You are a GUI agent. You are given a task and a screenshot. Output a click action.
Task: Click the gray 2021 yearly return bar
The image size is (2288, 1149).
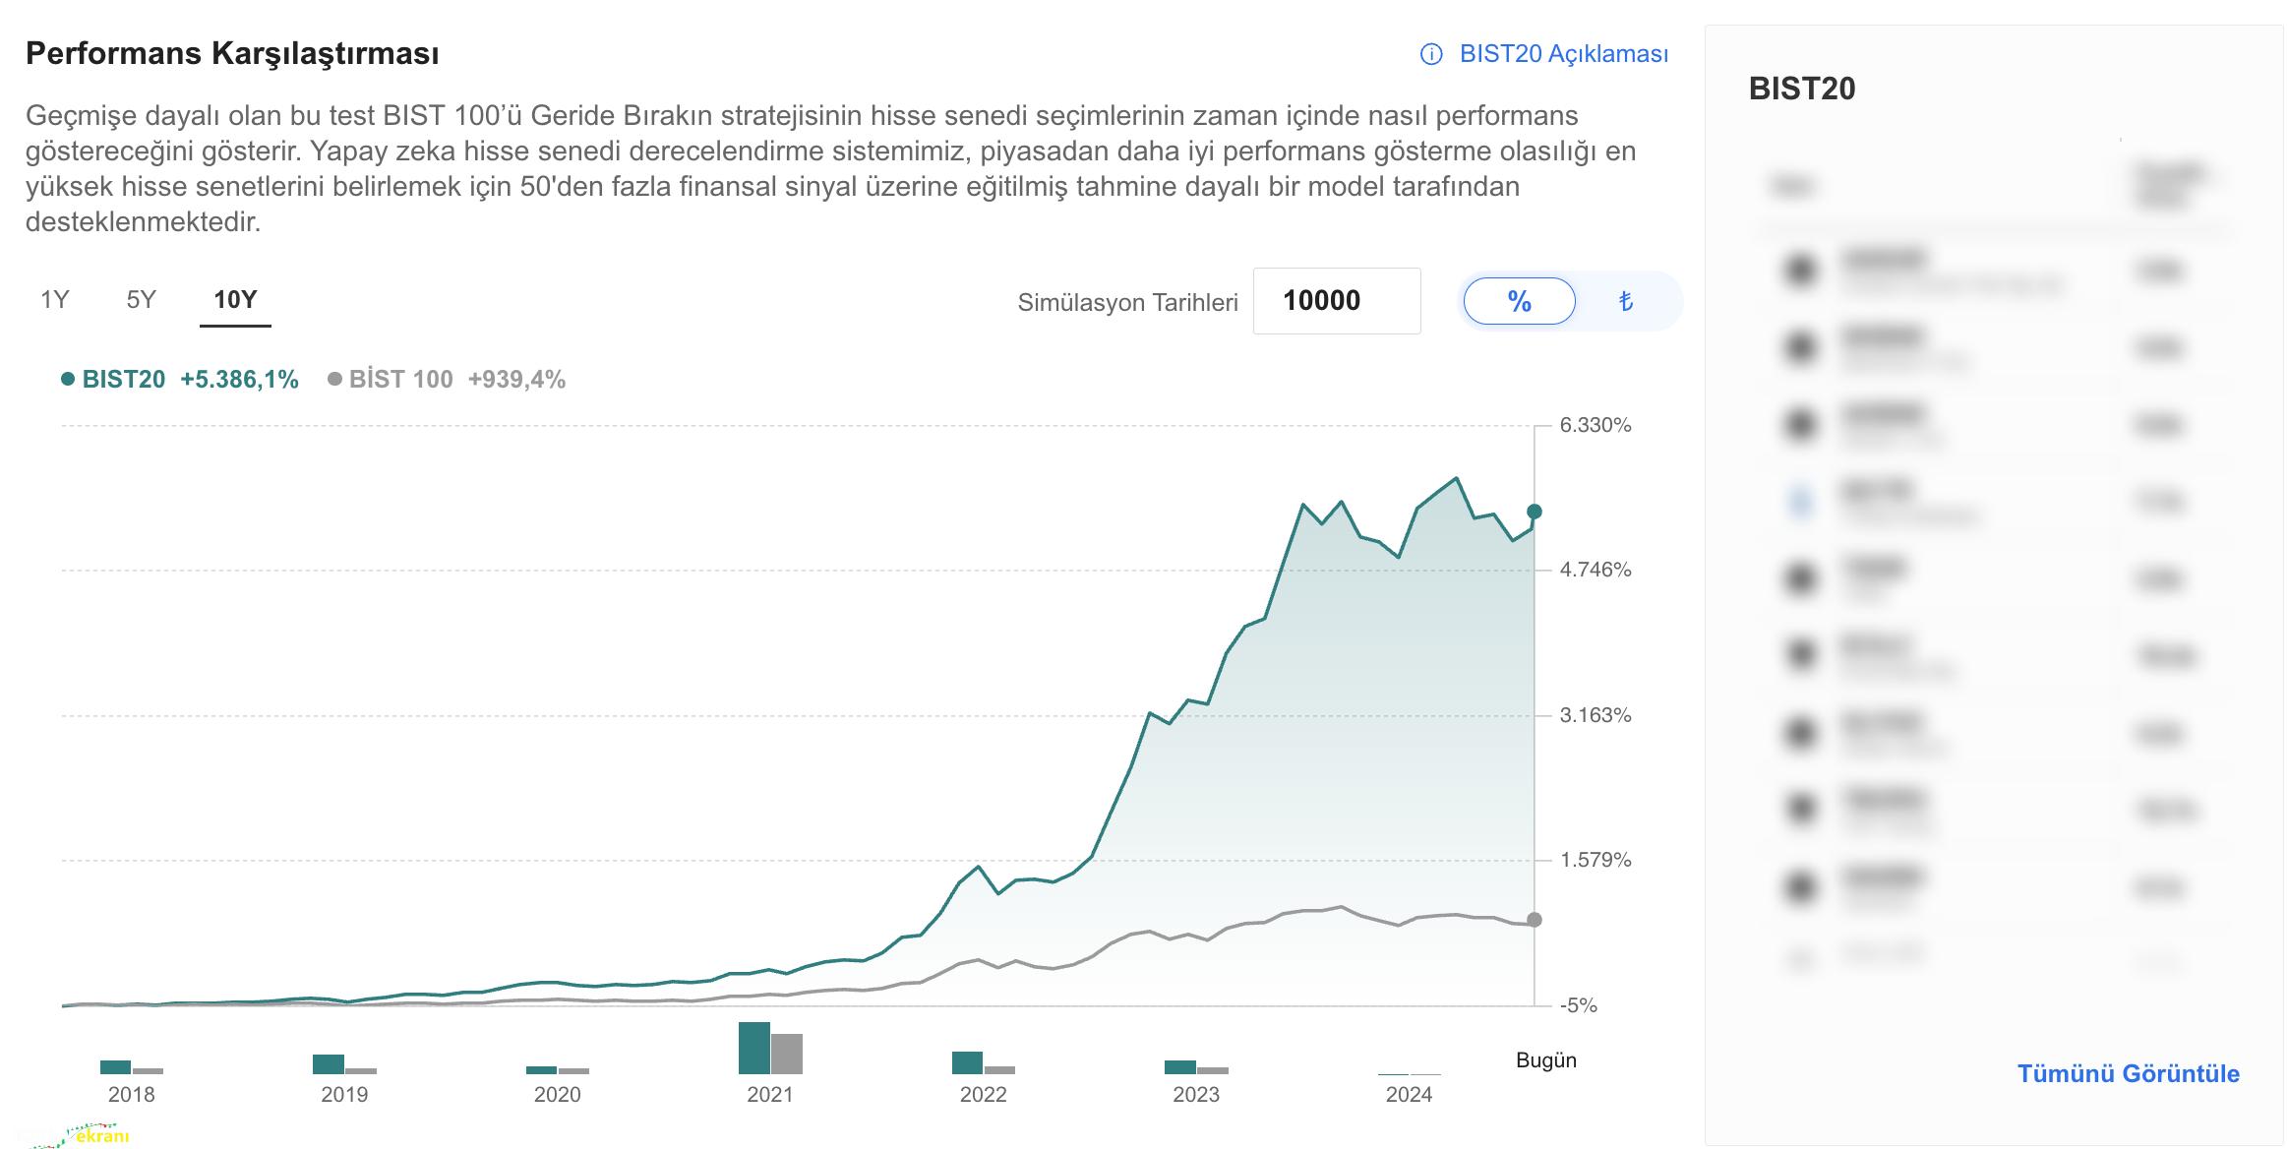(x=786, y=1054)
